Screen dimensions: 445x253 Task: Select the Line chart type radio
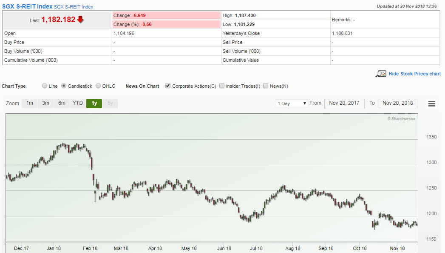(45, 86)
